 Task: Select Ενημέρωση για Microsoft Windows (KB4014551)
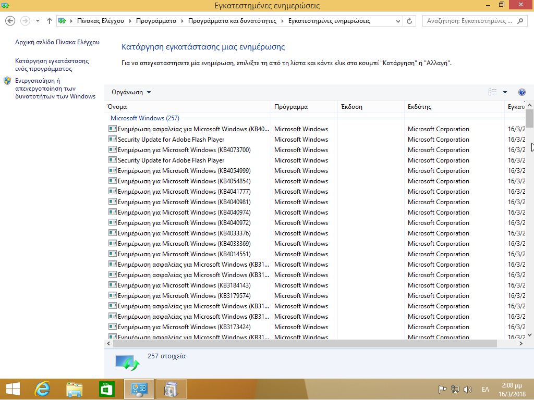coord(184,254)
